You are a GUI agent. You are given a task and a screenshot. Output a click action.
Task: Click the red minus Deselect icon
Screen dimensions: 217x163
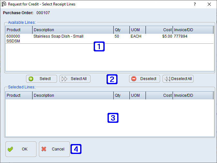(x=134, y=79)
